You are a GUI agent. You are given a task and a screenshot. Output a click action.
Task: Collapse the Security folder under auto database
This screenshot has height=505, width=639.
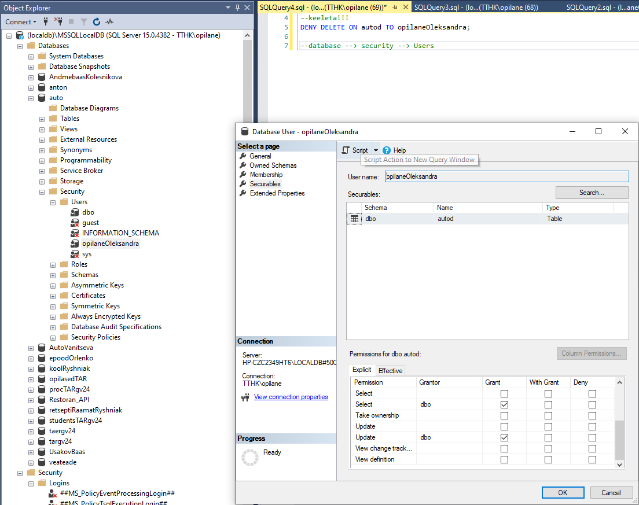(42, 191)
